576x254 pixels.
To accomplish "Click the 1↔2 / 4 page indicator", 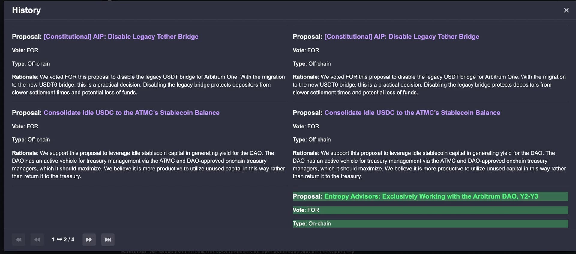I will click(x=63, y=240).
